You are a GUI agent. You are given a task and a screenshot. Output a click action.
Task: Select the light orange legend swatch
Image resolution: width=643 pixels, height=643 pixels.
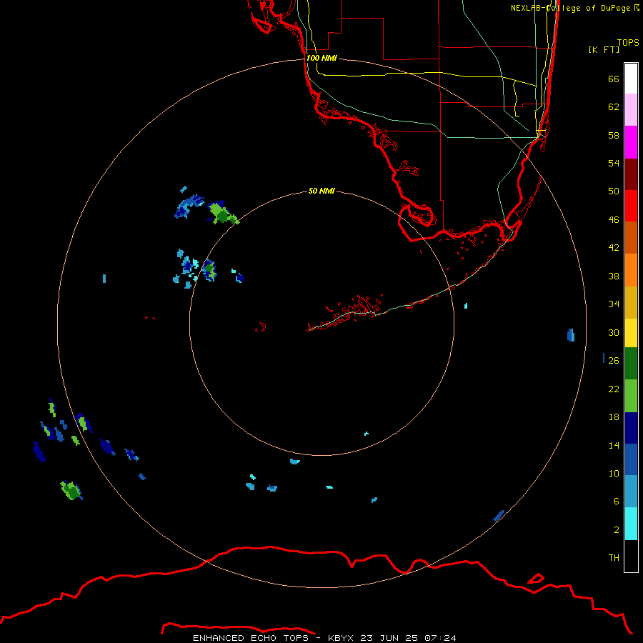631,270
